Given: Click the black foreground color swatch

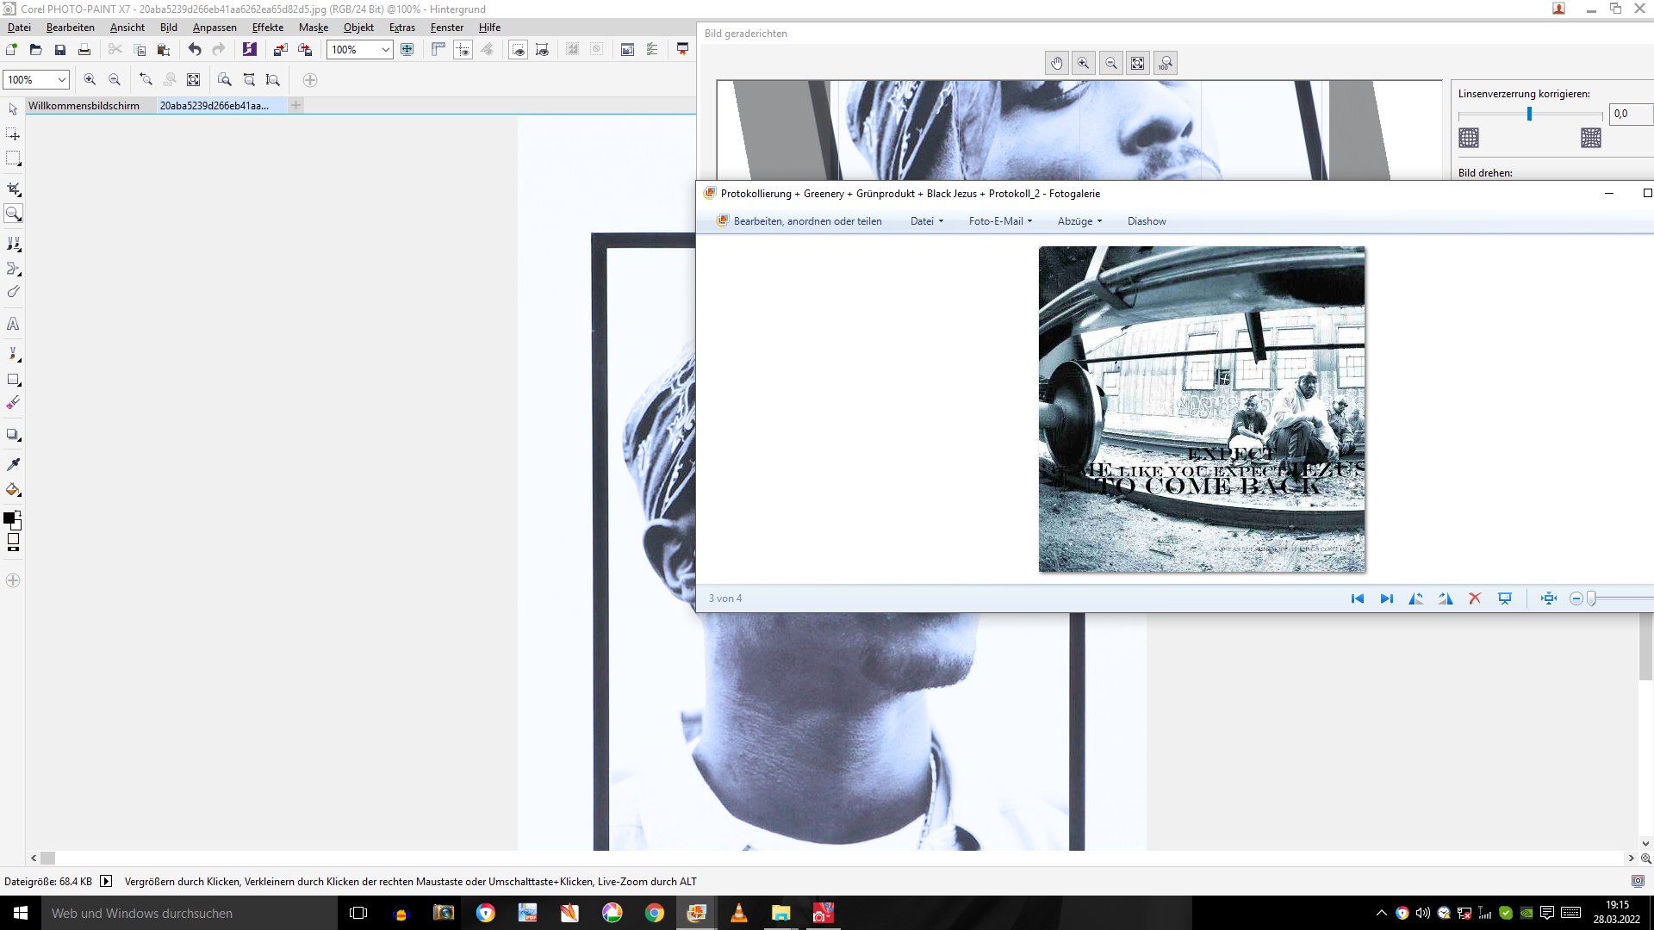Looking at the screenshot, I should click(x=9, y=518).
